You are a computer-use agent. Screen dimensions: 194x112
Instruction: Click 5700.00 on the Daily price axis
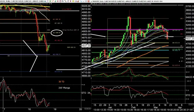pyautogui.click(x=190, y=6)
